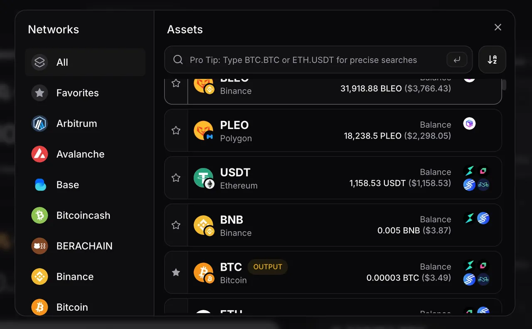Choose the BTC OUTPUT asset row
Screen dimensions: 532x329
(333, 272)
